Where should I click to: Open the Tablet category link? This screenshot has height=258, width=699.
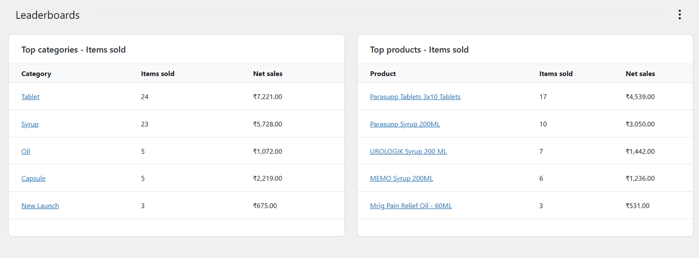point(30,97)
